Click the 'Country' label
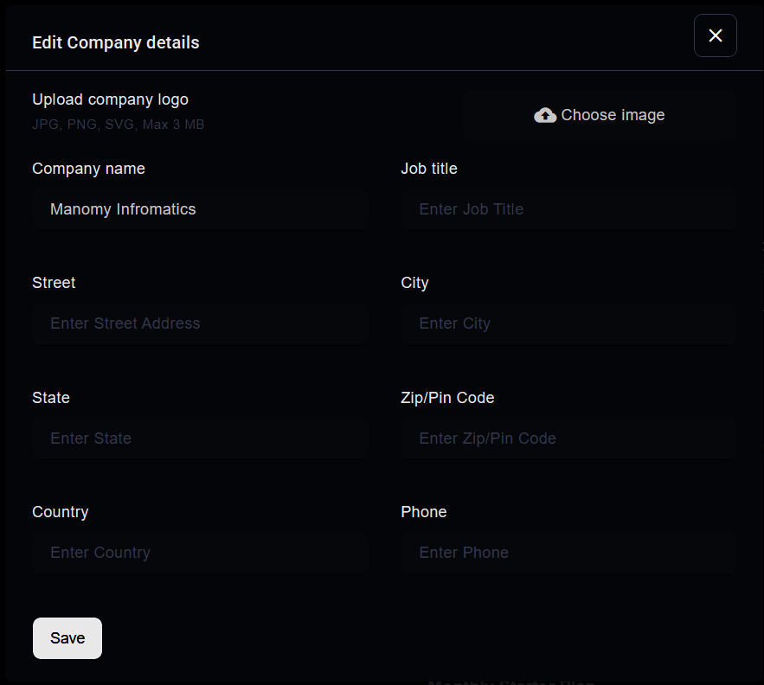The width and height of the screenshot is (764, 685). coord(61,513)
